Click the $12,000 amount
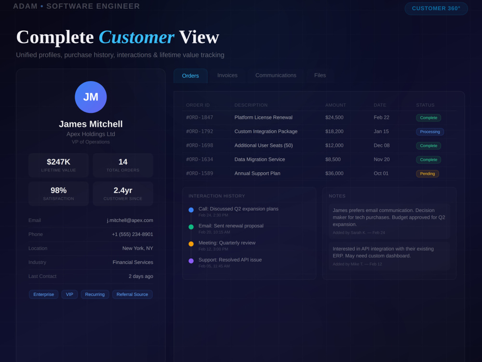 [x=334, y=145]
